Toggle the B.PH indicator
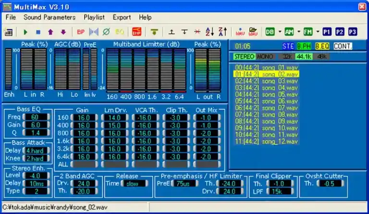This screenshot has height=214, width=369. coord(304,46)
